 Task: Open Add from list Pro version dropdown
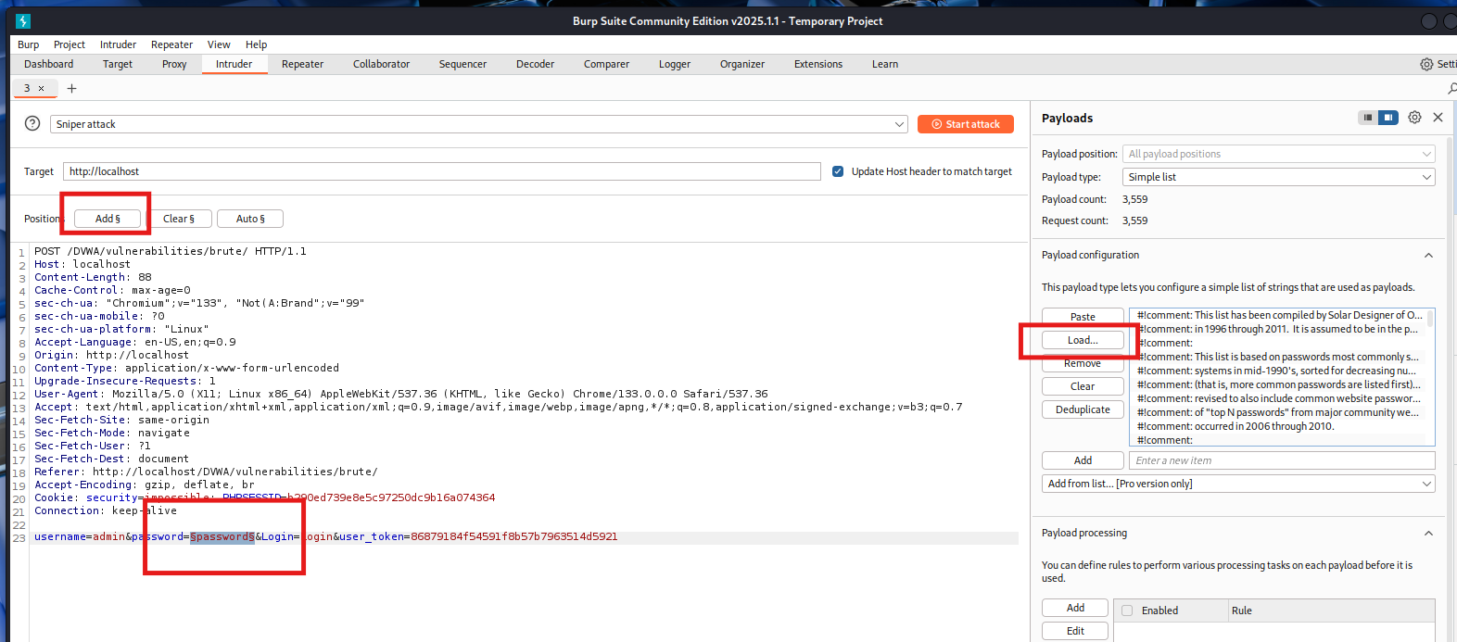(1238, 484)
